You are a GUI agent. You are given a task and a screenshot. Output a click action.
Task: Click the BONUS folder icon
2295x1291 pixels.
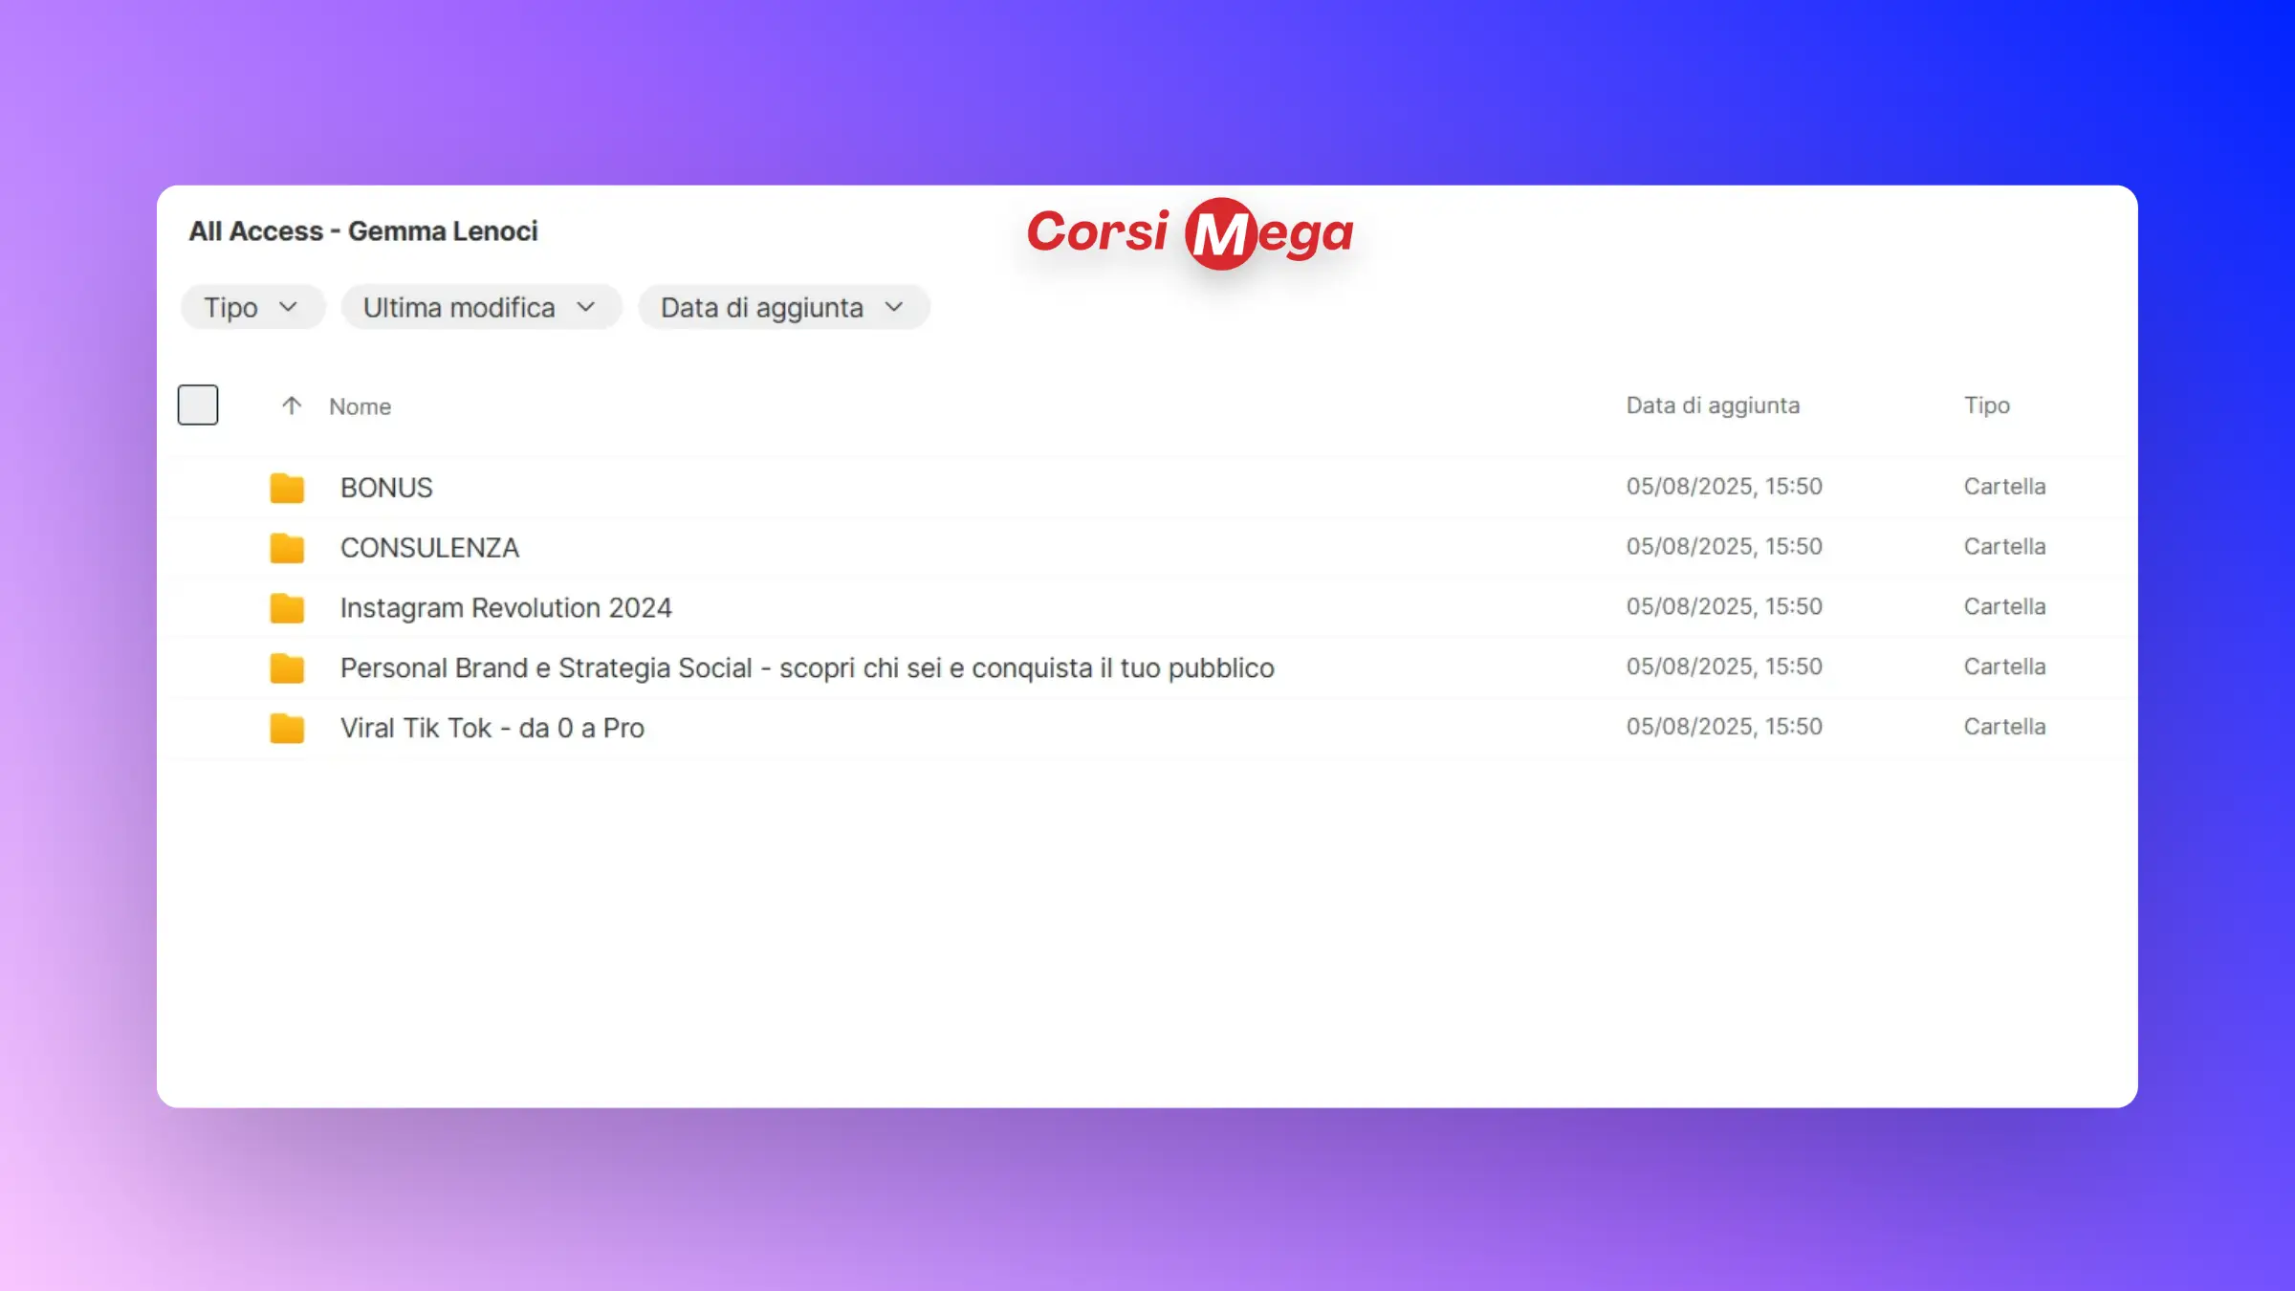tap(286, 488)
